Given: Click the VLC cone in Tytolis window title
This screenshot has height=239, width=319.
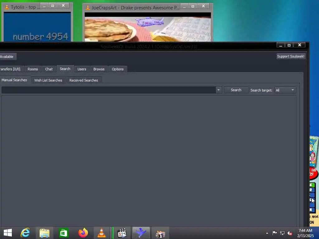Looking at the screenshot, I should [7, 7].
